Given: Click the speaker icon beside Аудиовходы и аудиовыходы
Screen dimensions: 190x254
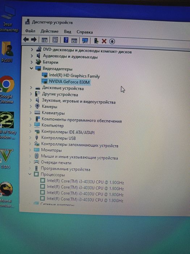Looking at the screenshot, I should (x=38, y=56).
